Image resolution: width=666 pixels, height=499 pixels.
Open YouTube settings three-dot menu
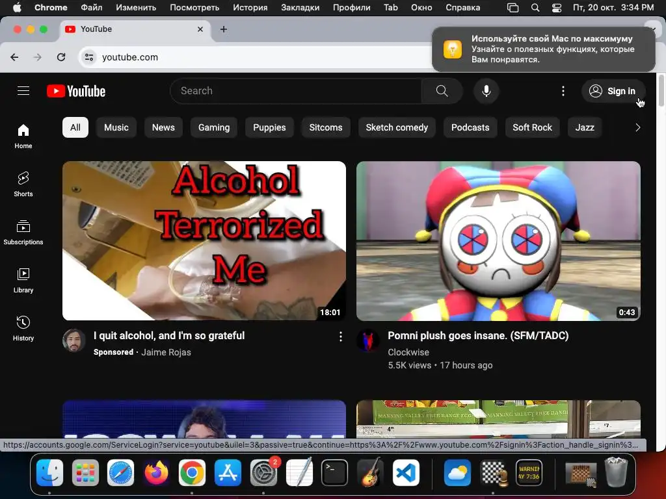(x=563, y=91)
